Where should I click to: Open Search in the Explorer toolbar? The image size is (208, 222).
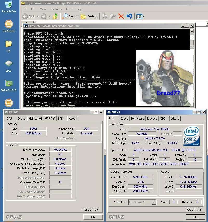[x=70, y=16]
